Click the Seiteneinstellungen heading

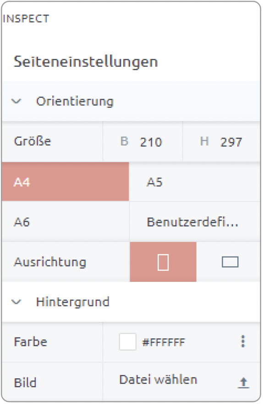pyautogui.click(x=86, y=62)
